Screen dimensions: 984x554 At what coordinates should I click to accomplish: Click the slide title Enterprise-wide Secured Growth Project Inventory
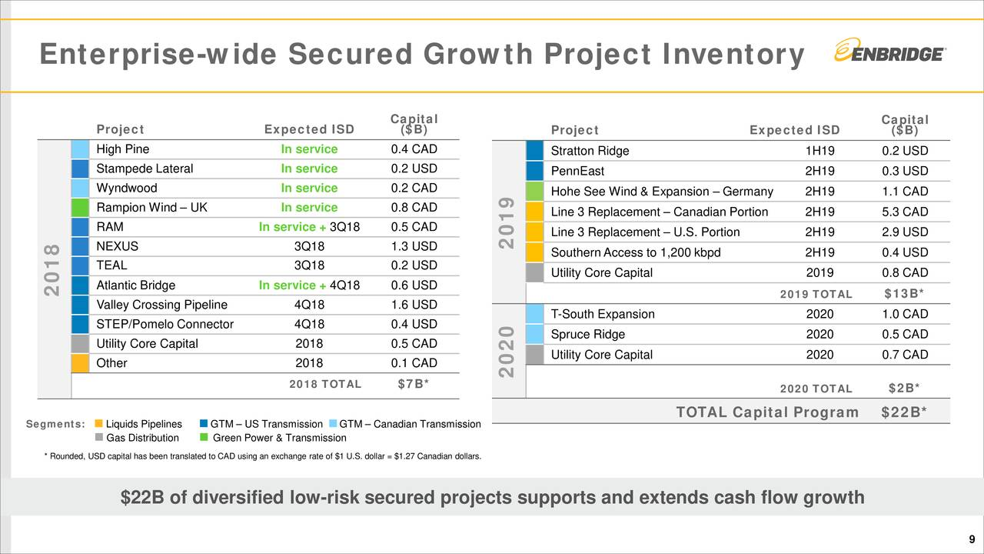[421, 55]
